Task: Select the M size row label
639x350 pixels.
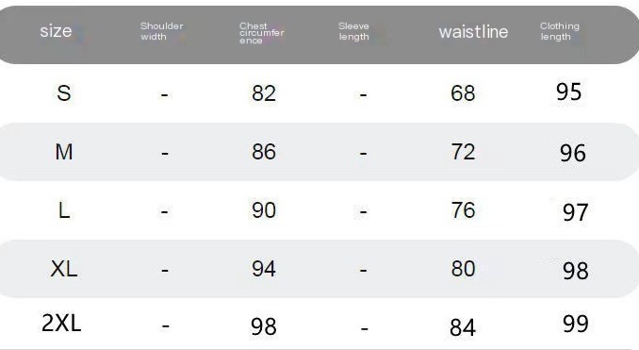Action: pyautogui.click(x=64, y=152)
